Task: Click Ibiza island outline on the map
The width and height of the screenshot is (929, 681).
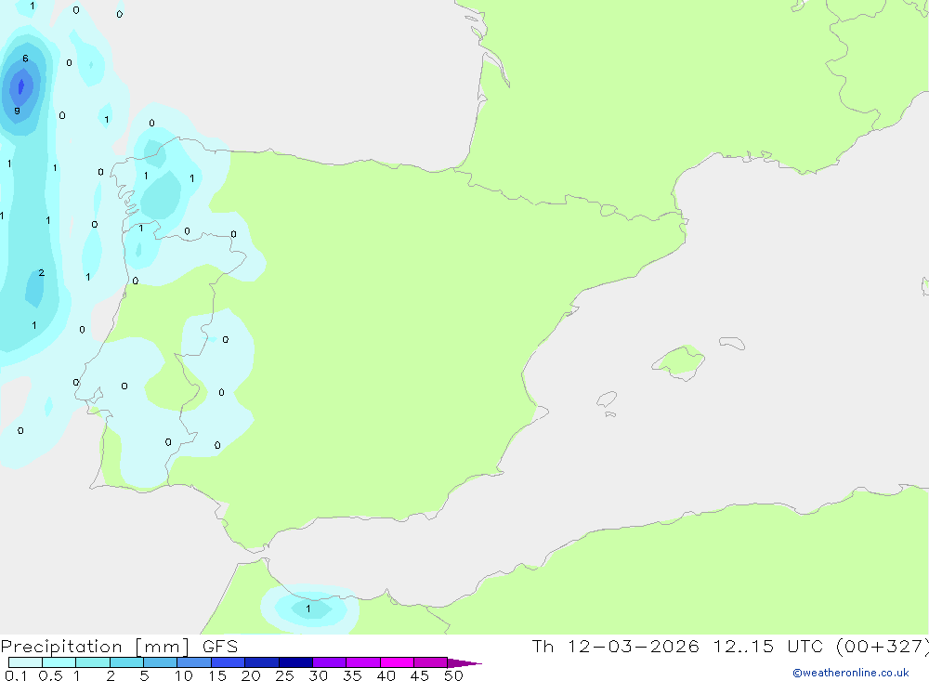Action: (607, 399)
